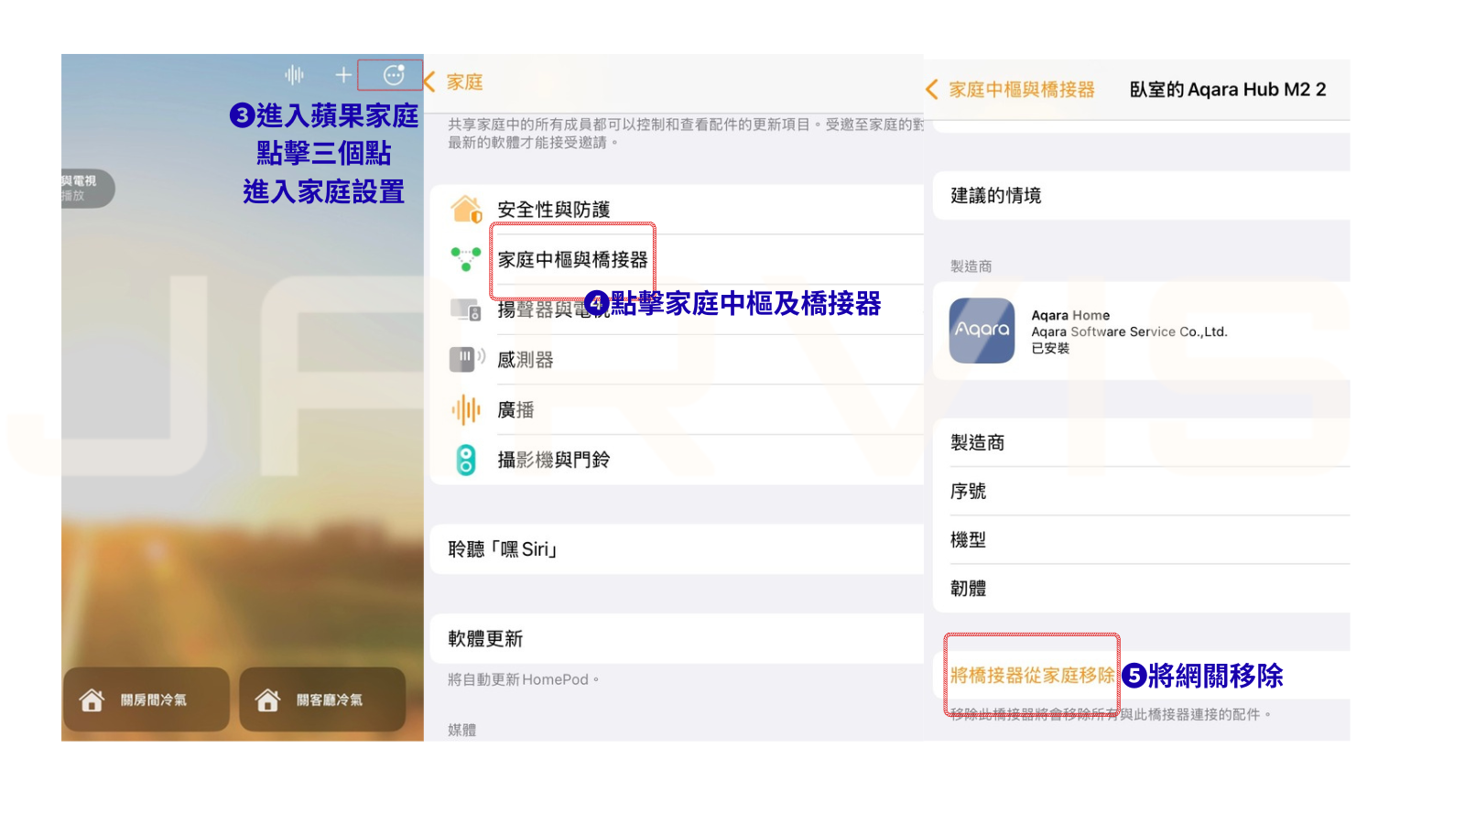Tap 將橋接器從家庭移除 to remove bridge

1032,676
